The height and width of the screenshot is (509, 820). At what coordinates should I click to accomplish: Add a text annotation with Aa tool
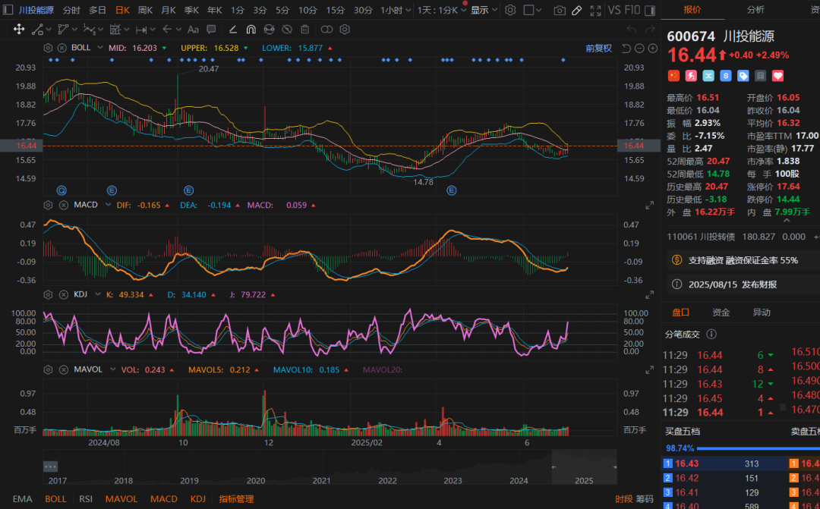[x=193, y=30]
